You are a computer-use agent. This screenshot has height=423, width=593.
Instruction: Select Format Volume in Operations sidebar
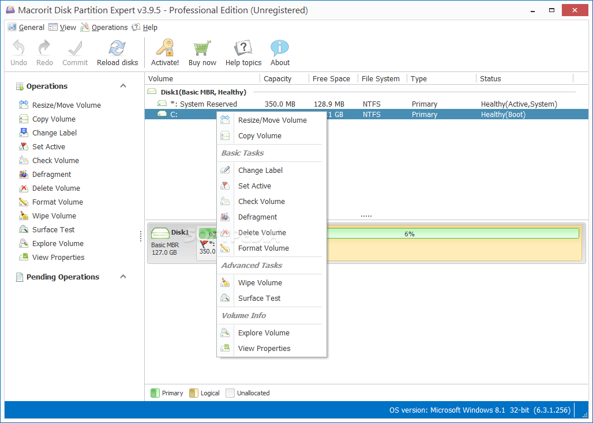tap(51, 202)
